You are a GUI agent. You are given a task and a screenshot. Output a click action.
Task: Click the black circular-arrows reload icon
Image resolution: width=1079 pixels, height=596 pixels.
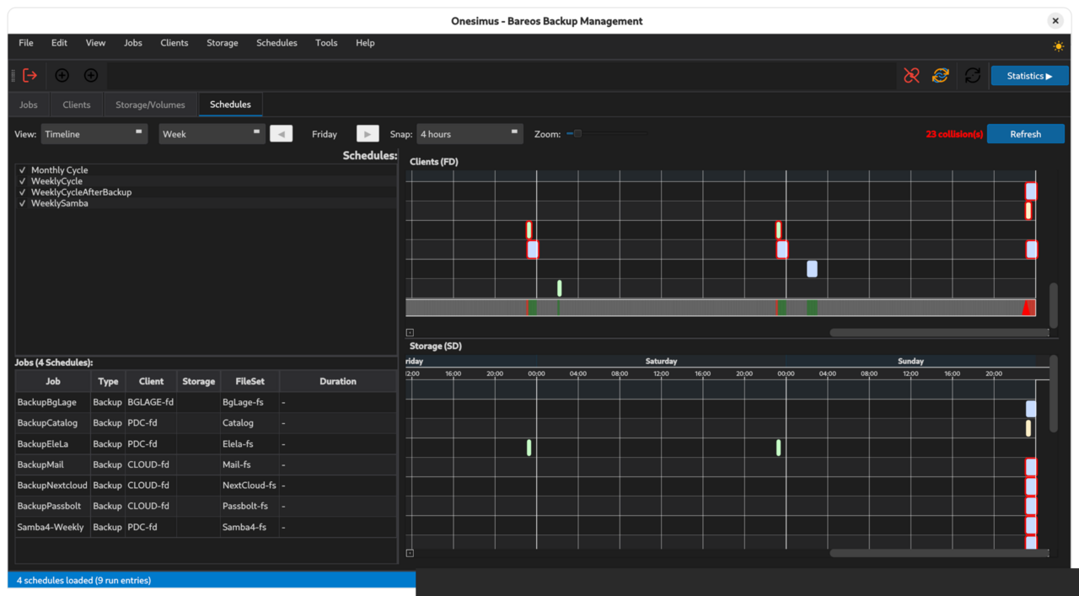click(972, 76)
